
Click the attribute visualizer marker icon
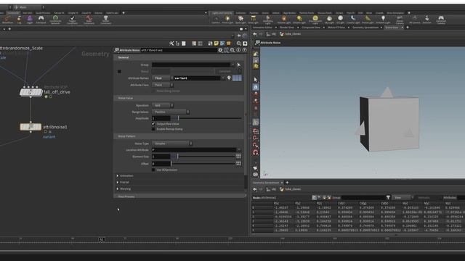229,78
